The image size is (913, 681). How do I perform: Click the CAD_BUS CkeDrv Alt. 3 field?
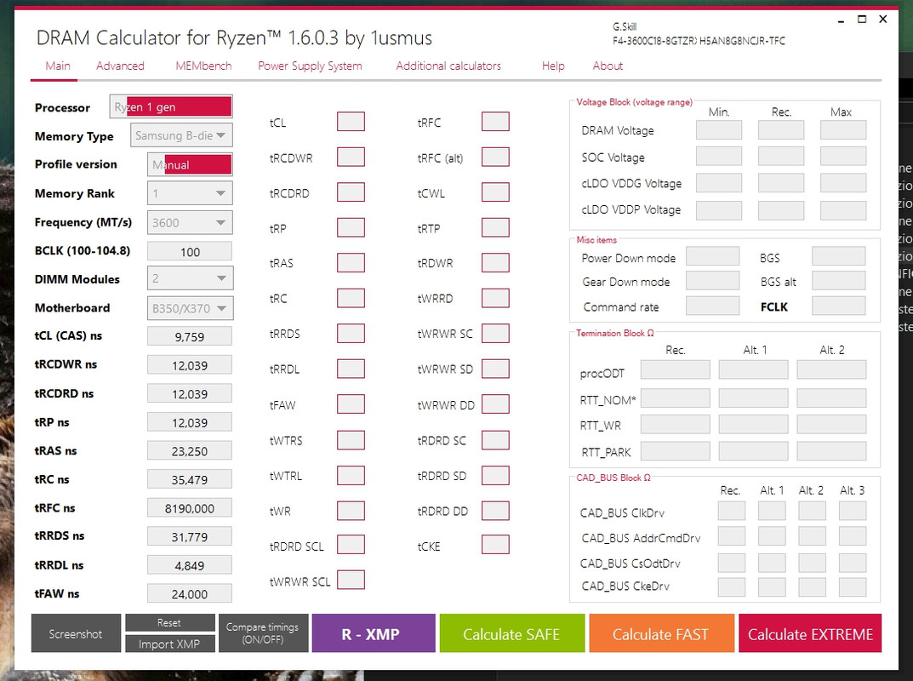coord(853,587)
